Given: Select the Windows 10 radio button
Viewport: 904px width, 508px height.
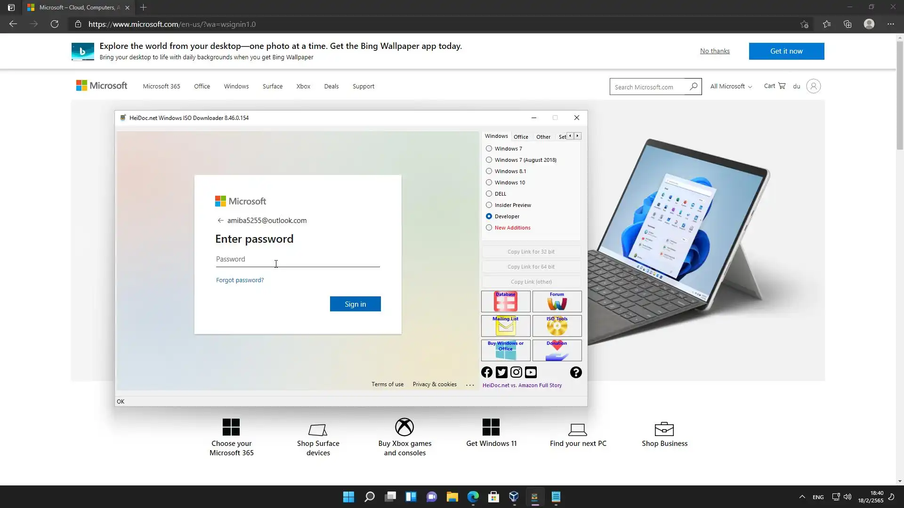Looking at the screenshot, I should 489,183.
